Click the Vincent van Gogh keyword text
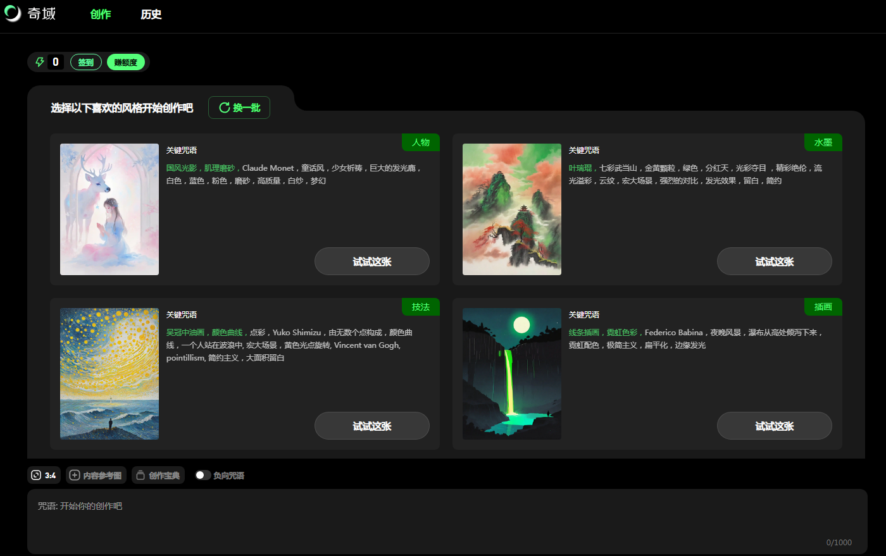Screen dimensions: 886x556 367,345
